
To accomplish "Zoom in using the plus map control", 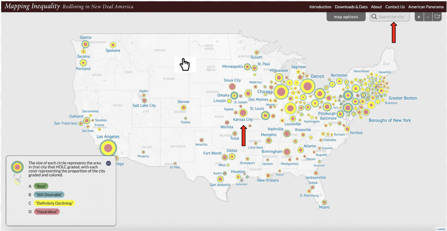I will tap(419, 17).
